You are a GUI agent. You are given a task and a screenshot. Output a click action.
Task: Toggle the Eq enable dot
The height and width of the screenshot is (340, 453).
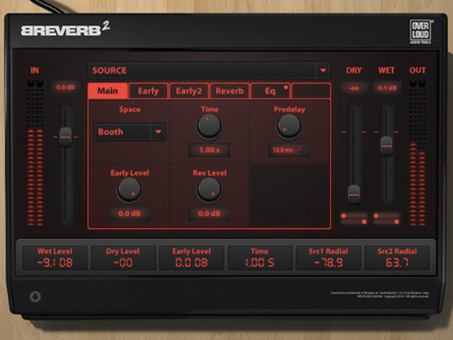pos(286,87)
